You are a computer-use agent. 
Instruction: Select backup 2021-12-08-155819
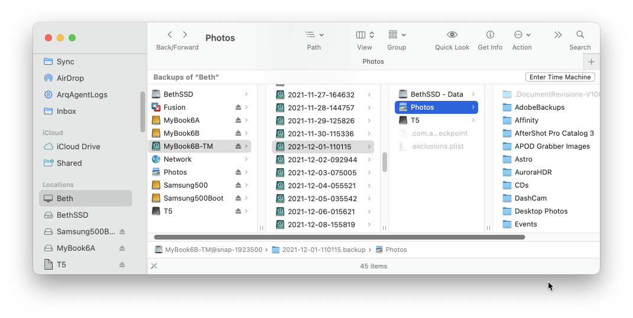pyautogui.click(x=323, y=225)
